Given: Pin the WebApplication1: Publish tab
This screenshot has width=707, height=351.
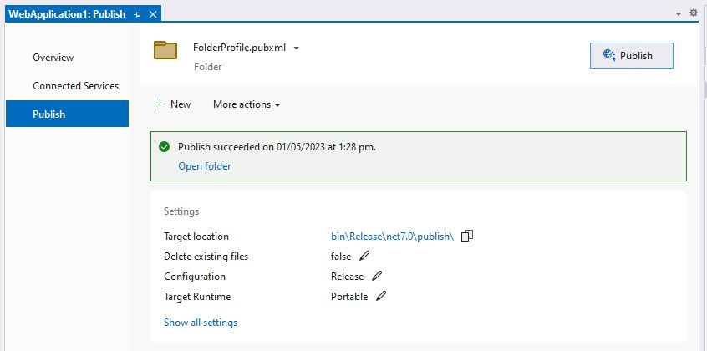Looking at the screenshot, I should pyautogui.click(x=138, y=14).
